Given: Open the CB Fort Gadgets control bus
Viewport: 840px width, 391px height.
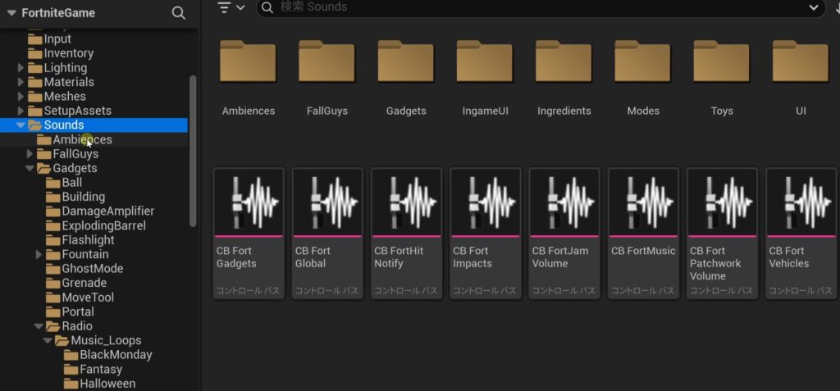Looking at the screenshot, I should [x=249, y=233].
